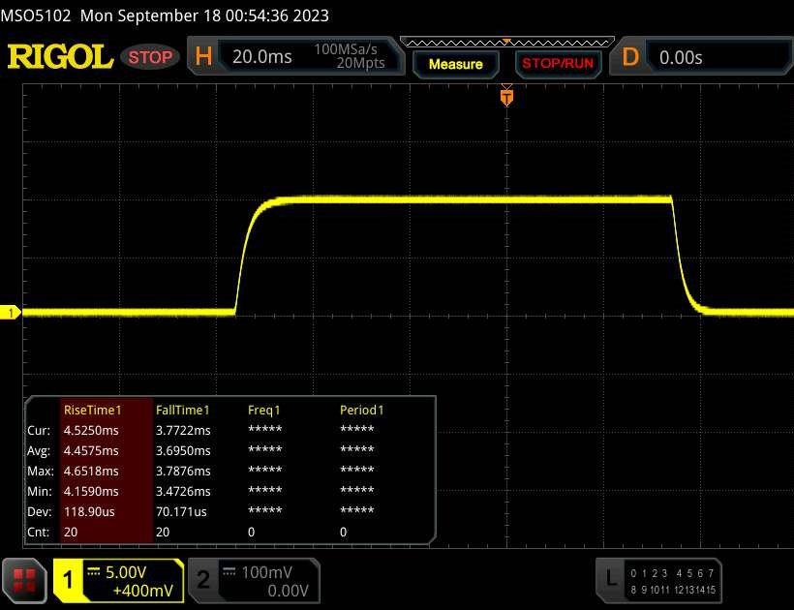Click the 100MSa/s sample rate readout
794x610 pixels.
350,49
